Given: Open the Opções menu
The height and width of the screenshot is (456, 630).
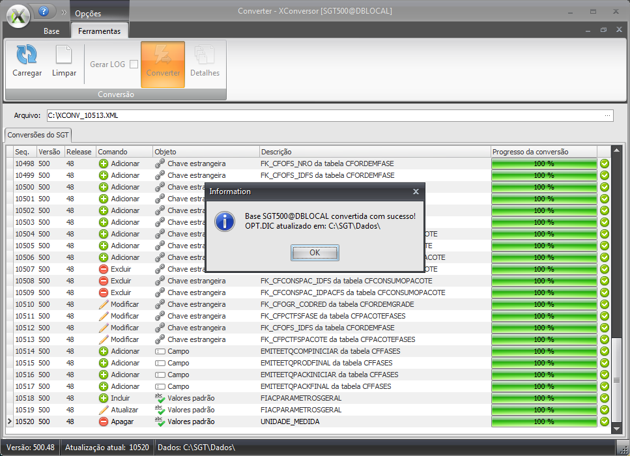Looking at the screenshot, I should (x=88, y=13).
